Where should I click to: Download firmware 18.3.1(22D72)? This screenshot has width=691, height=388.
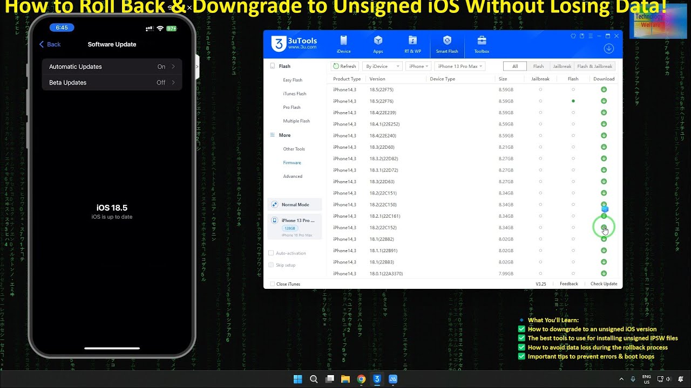click(x=604, y=170)
